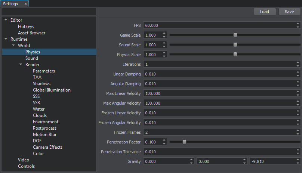Image resolution: width=302 pixels, height=173 pixels.
Task: Click the Save button
Action: tap(289, 12)
